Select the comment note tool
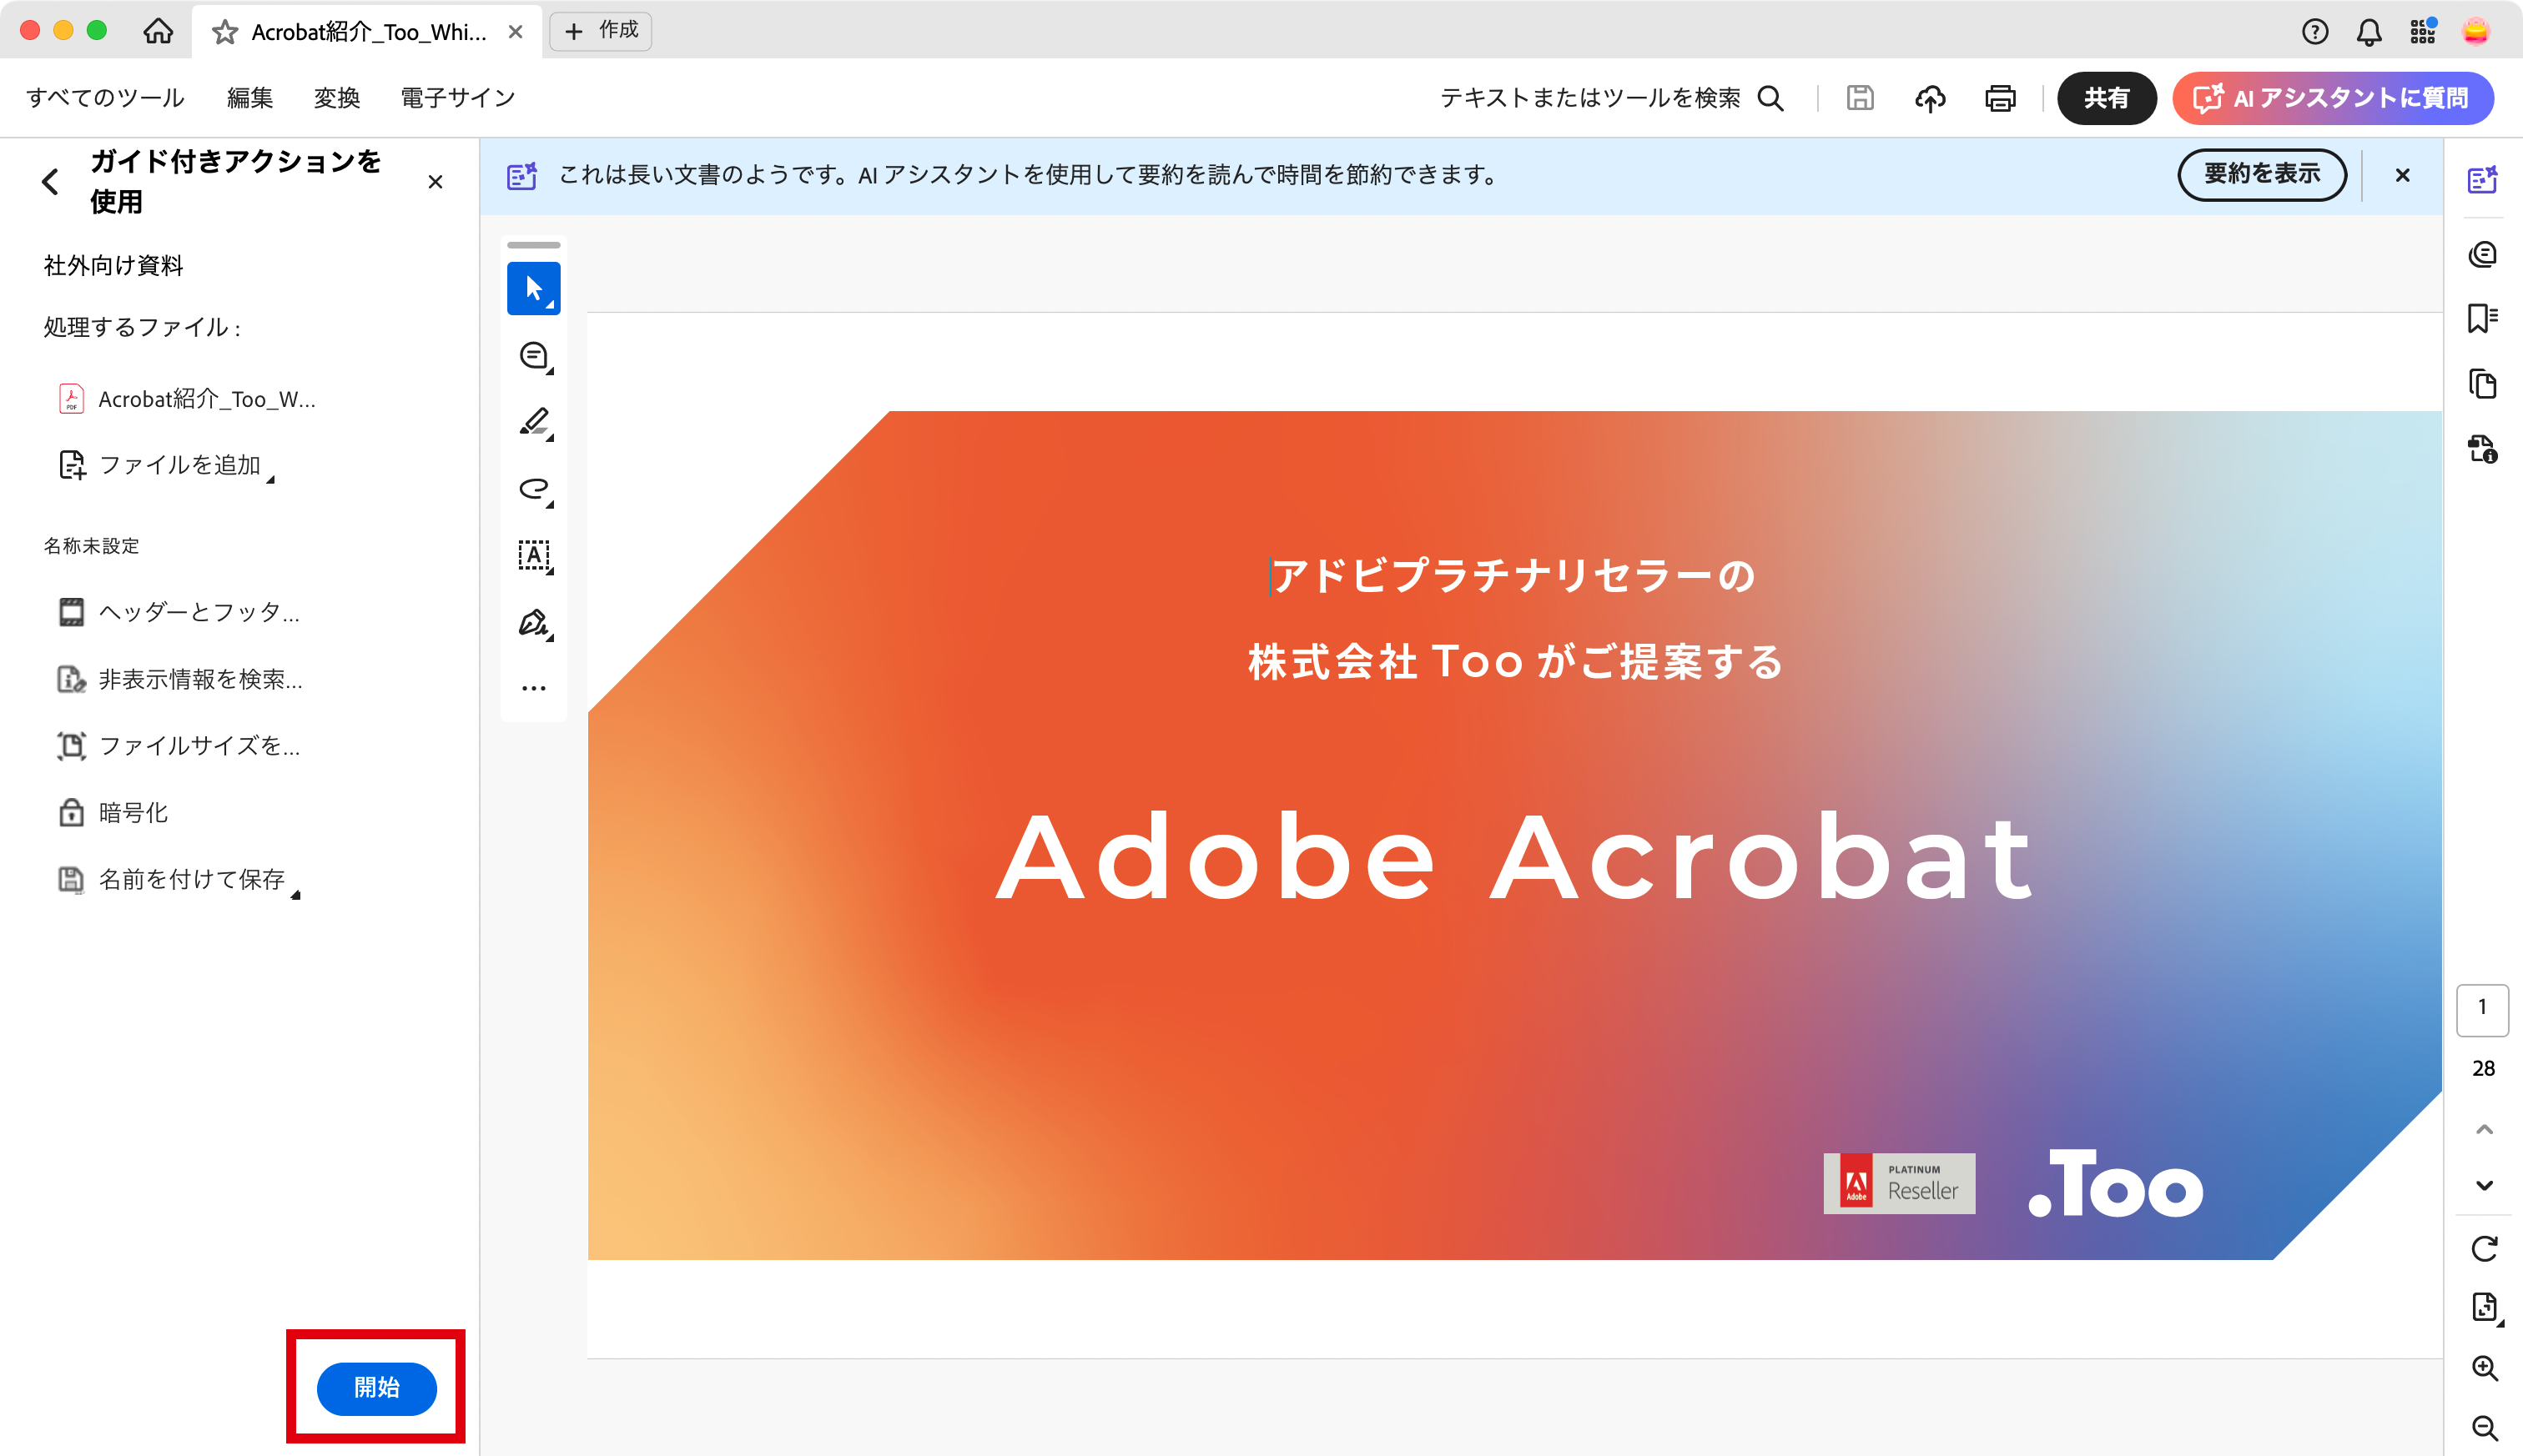The width and height of the screenshot is (2523, 1456). click(x=533, y=356)
